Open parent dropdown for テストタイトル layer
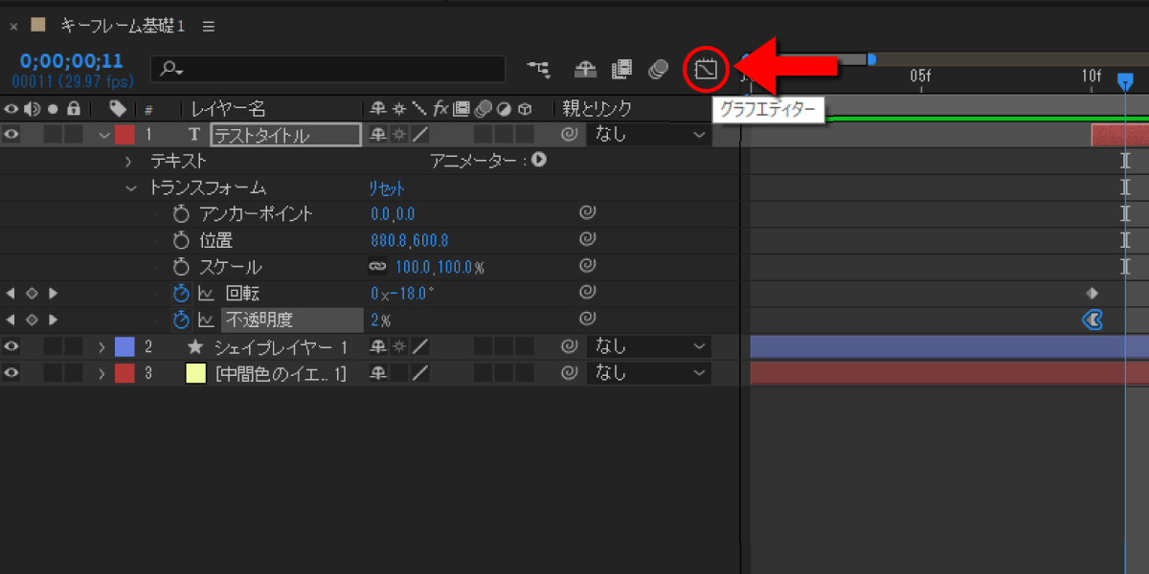Image resolution: width=1149 pixels, height=574 pixels. [x=649, y=135]
